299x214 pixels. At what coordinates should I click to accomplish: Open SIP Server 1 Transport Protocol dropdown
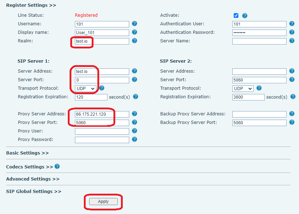[x=86, y=88]
